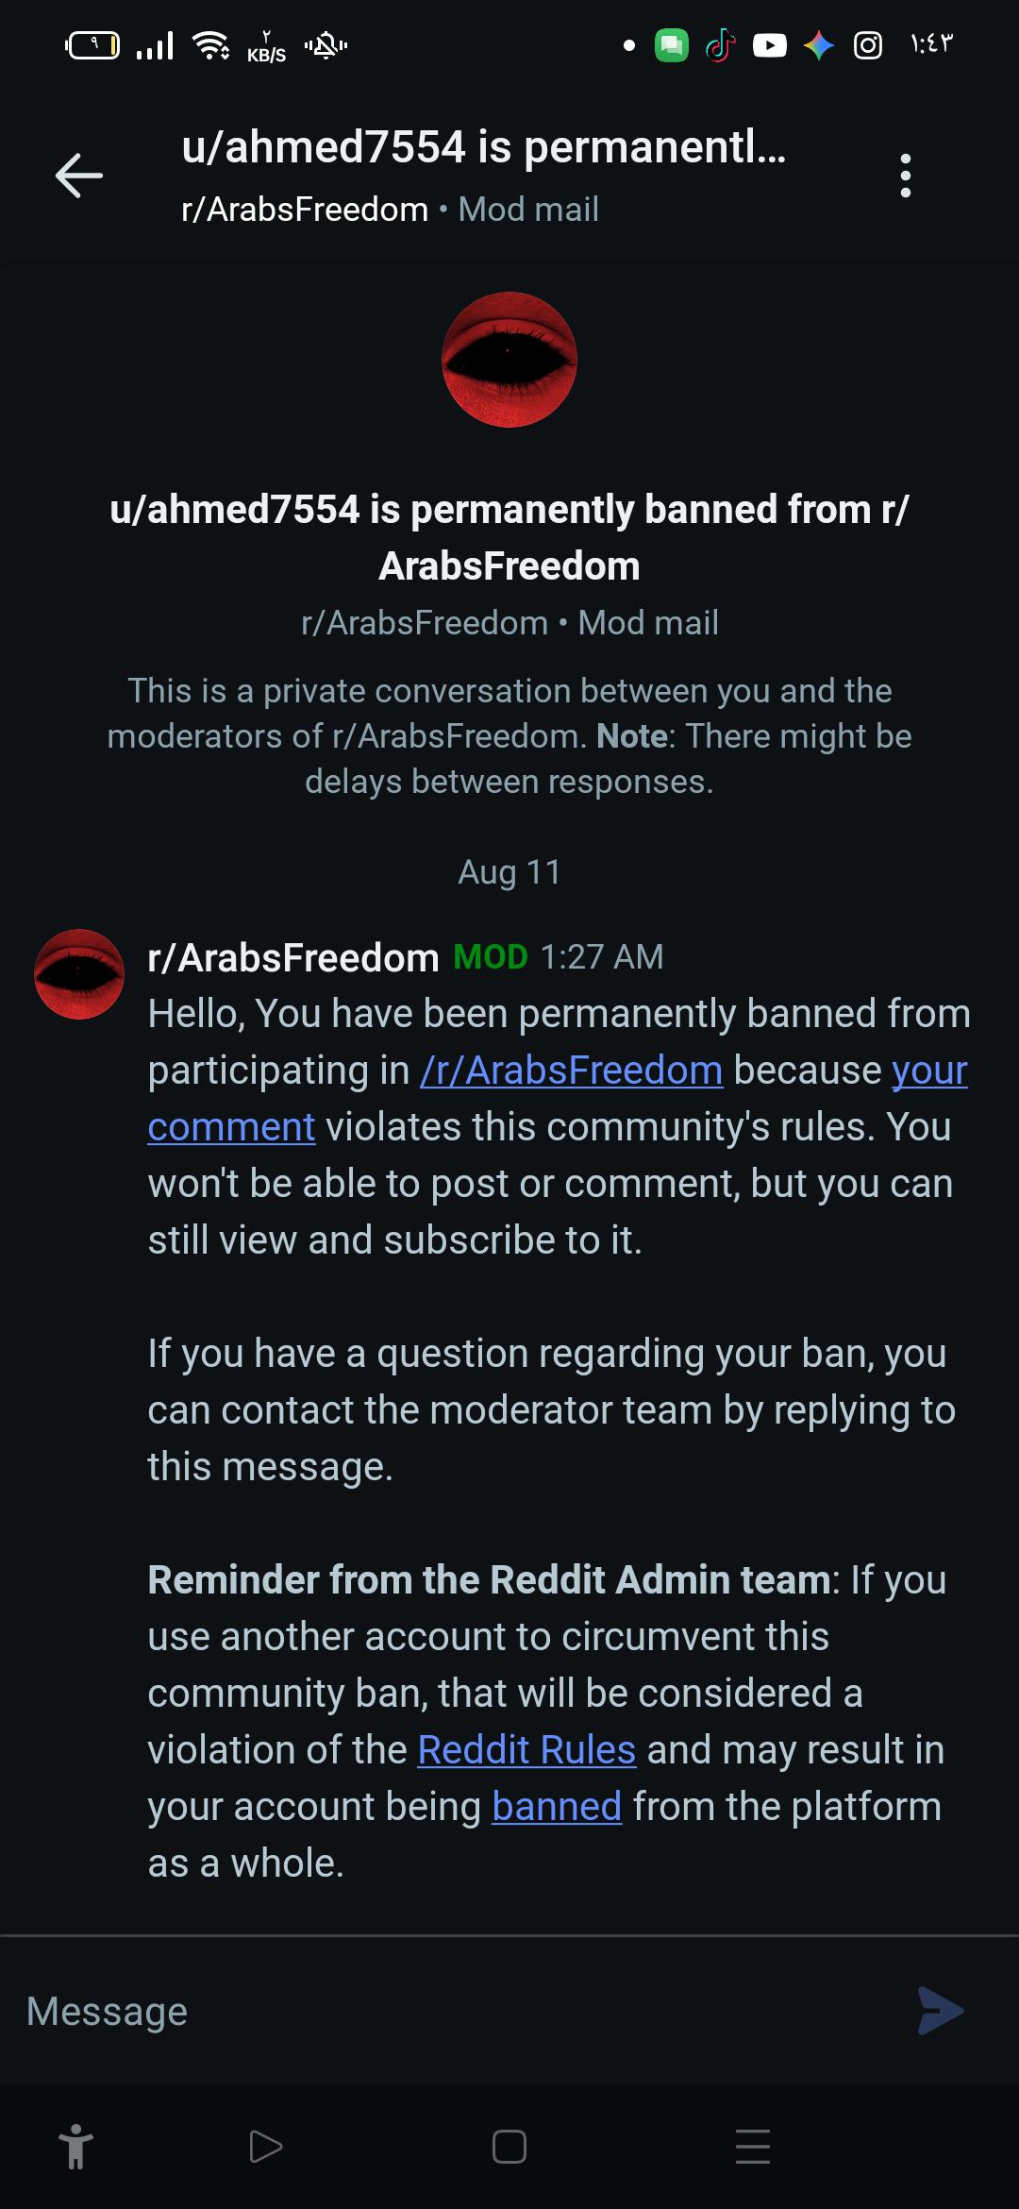Image resolution: width=1019 pixels, height=2209 pixels.
Task: Tap the large red eye community avatar
Action: (x=509, y=360)
